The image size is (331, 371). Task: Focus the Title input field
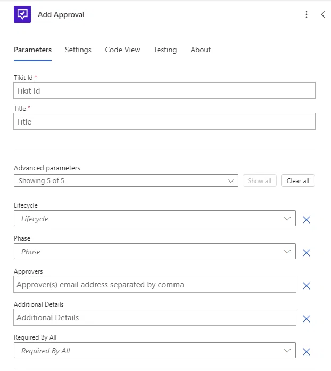pyautogui.click(x=164, y=121)
